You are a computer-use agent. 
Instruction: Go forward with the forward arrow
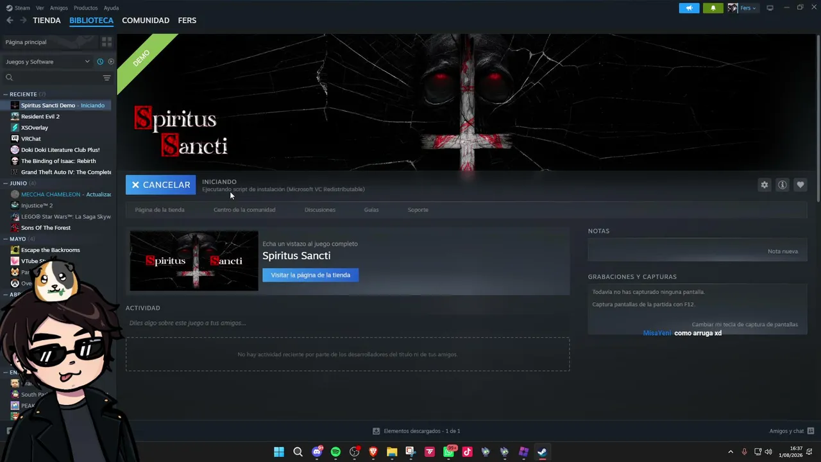click(x=23, y=21)
